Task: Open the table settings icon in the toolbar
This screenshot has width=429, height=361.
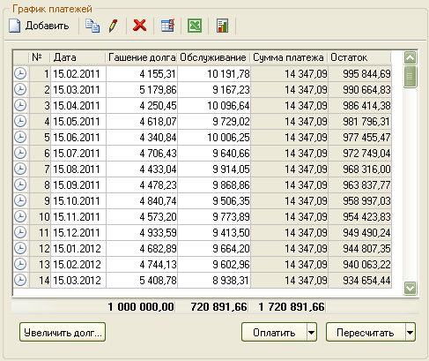Action: [168, 26]
